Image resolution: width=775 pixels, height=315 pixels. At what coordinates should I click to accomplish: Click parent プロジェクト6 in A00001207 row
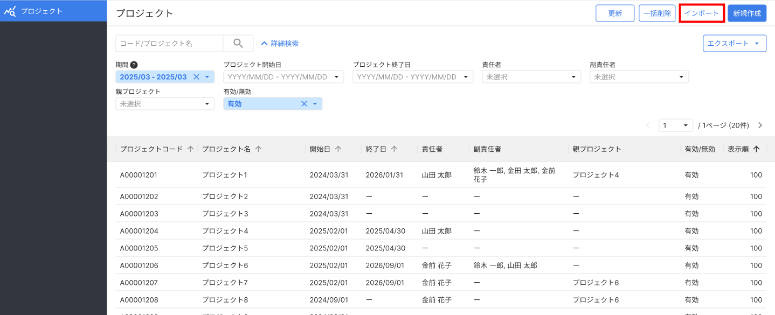pyautogui.click(x=596, y=283)
